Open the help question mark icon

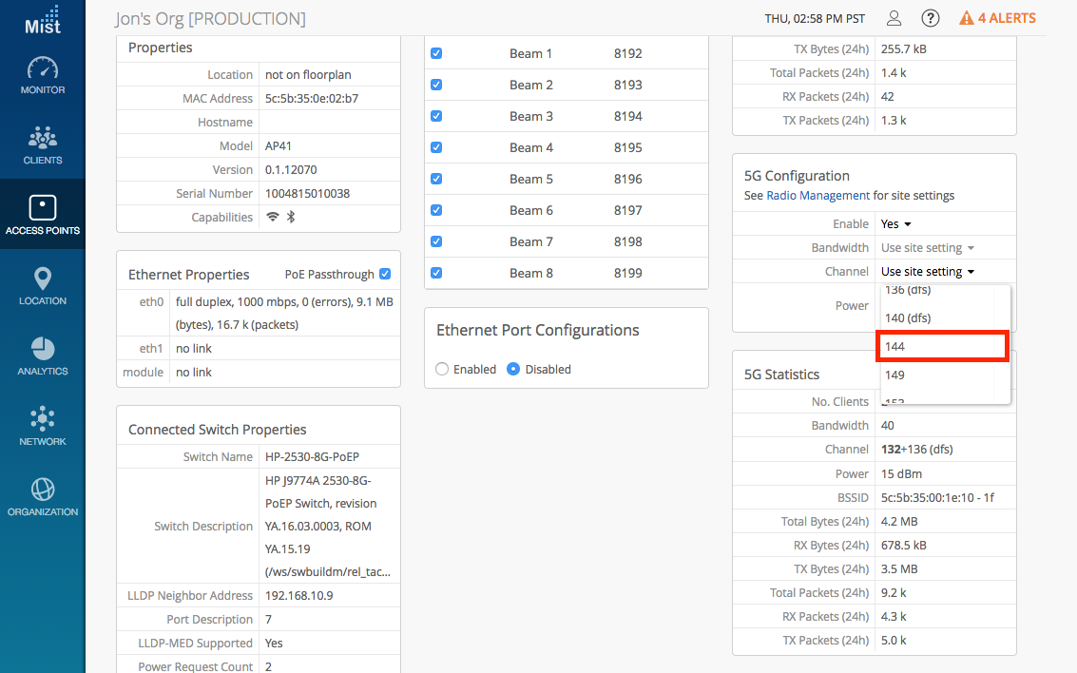pos(931,18)
